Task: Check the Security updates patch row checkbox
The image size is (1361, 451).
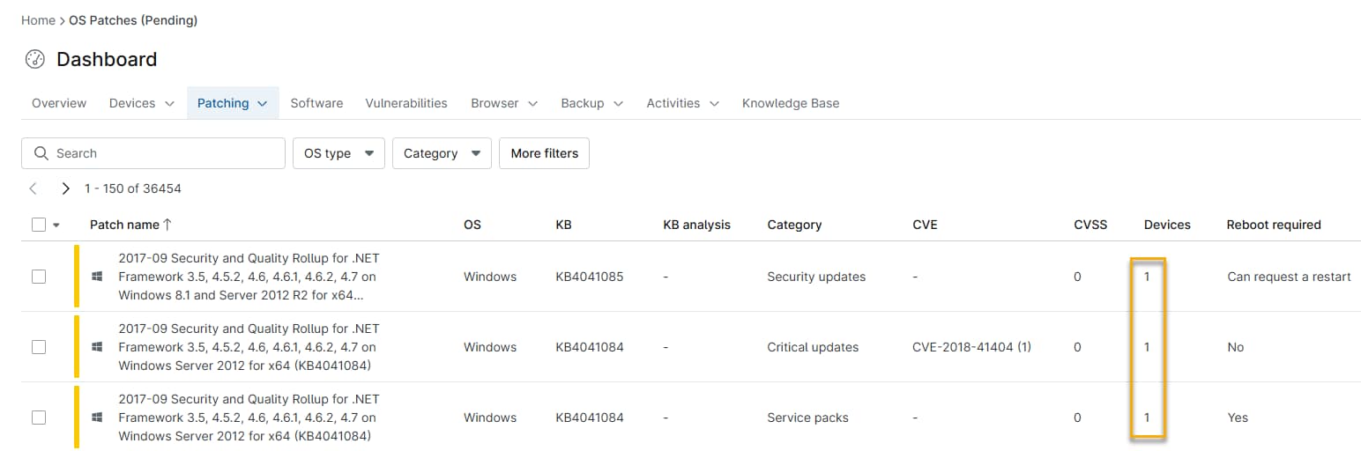Action: coord(39,277)
